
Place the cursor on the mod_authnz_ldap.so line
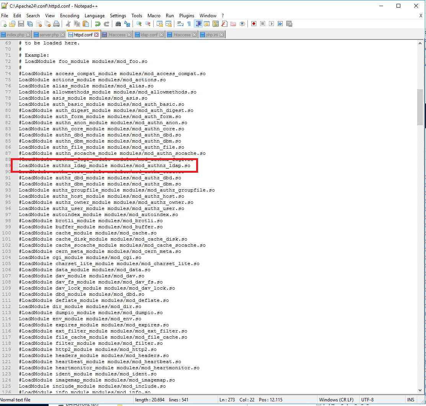(105, 166)
